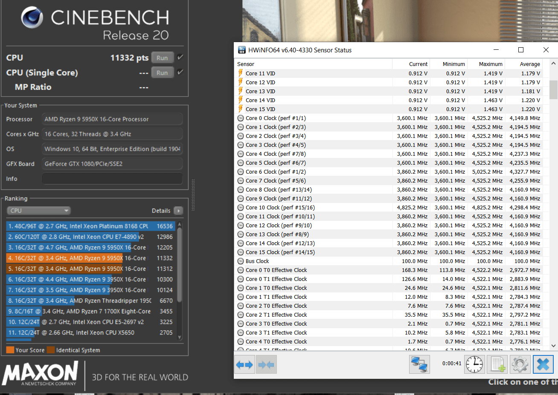
Task: Click Core 10 Clock sensor icon
Action: (x=241, y=207)
